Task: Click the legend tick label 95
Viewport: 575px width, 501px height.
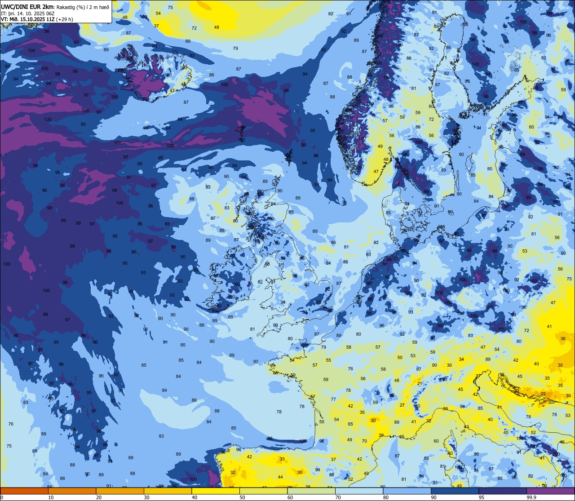Action: (x=482, y=497)
